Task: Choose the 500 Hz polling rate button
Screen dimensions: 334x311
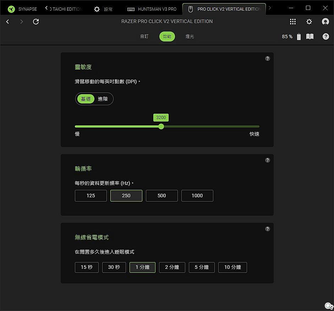Action: point(161,196)
